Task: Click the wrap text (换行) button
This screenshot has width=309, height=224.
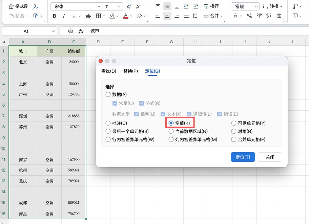Action: pyautogui.click(x=211, y=6)
